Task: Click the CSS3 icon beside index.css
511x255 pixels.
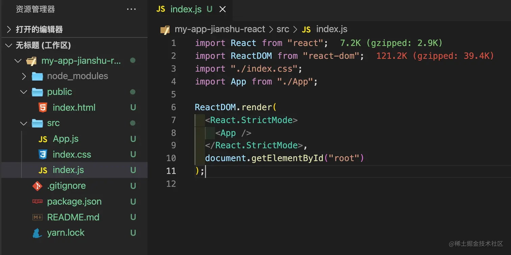Action: click(x=43, y=154)
